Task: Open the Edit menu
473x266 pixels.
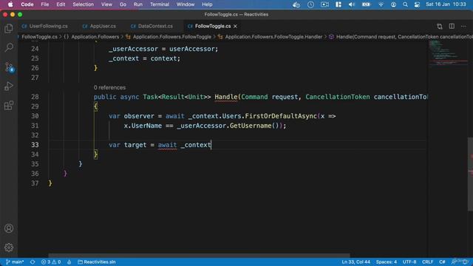Action: coord(61,4)
